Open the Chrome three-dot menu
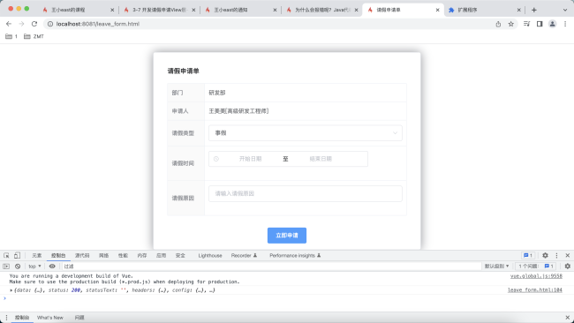This screenshot has height=323, width=574. (x=565, y=24)
